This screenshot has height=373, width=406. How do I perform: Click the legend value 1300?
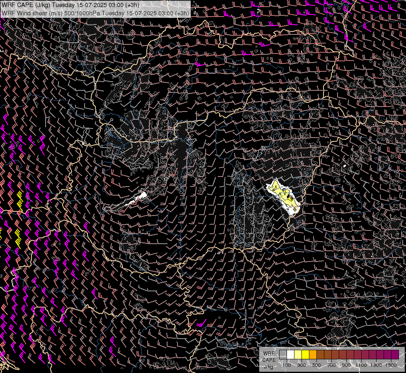[x=376, y=365]
